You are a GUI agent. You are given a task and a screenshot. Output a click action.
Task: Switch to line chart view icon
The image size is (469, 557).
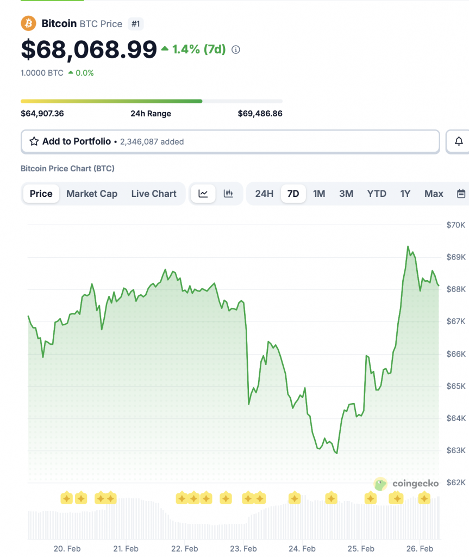203,194
